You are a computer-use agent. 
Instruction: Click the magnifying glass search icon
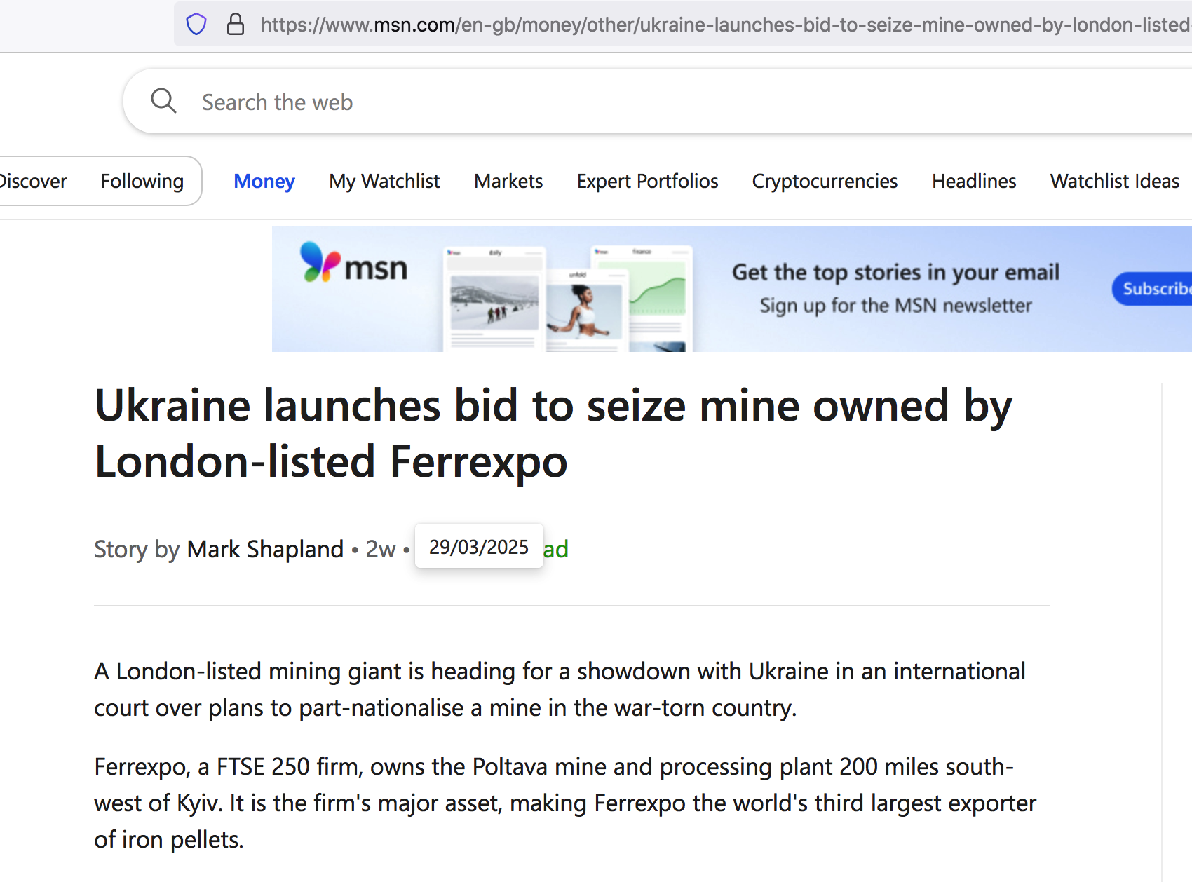(163, 101)
